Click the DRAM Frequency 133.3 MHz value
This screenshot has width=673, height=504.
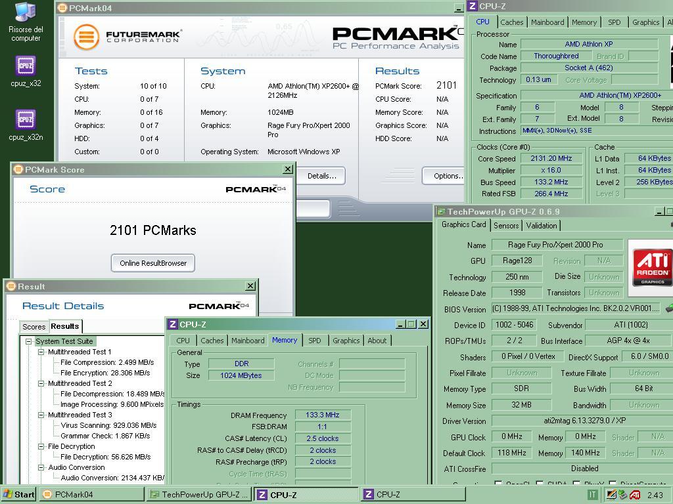pos(323,415)
